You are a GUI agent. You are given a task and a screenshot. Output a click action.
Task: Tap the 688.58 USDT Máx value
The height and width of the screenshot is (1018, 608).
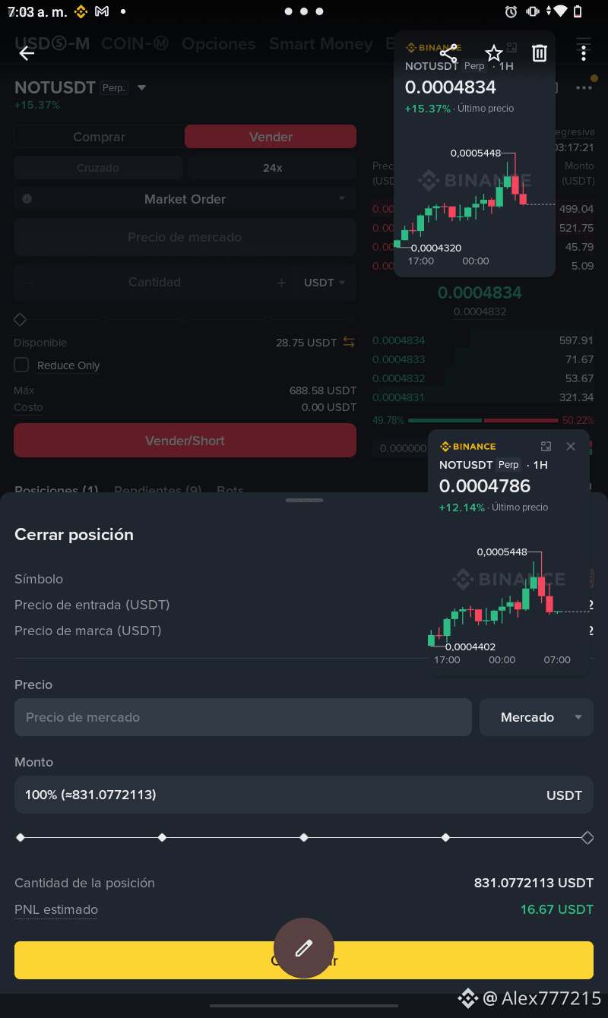pos(323,390)
